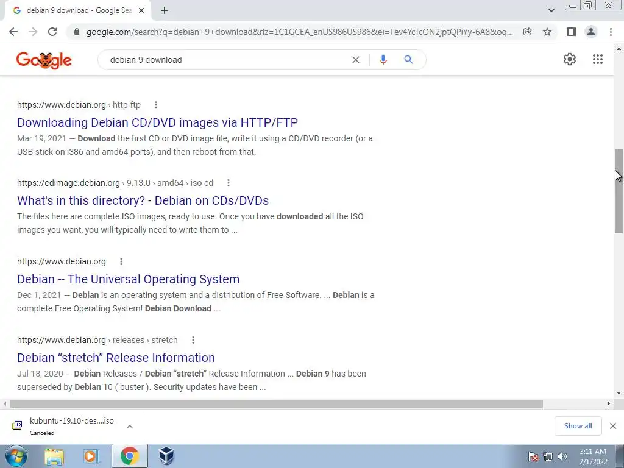This screenshot has width=624, height=468.
Task: Bookmark this page with the star
Action: pos(547,32)
